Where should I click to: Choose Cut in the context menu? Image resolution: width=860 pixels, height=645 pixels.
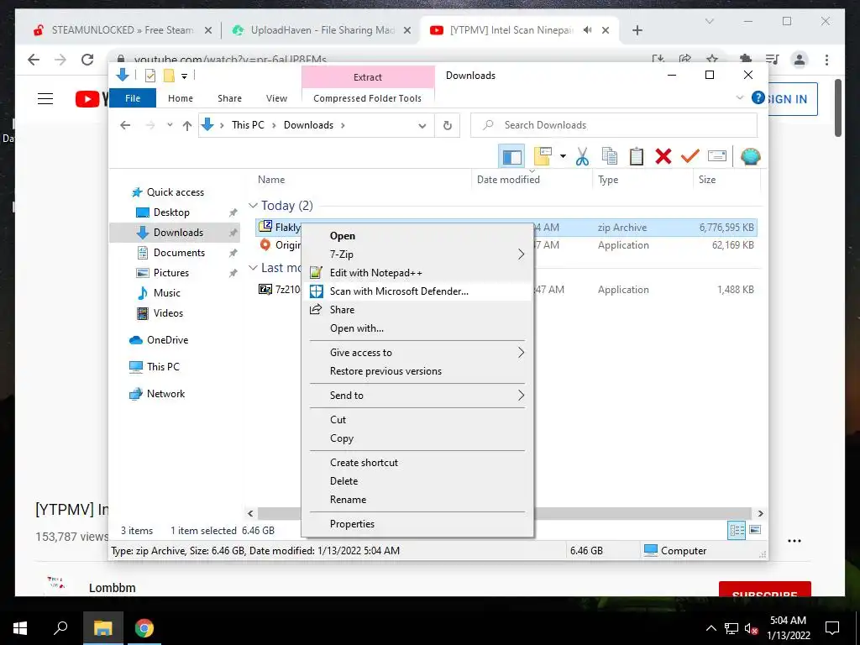[x=417, y=420]
